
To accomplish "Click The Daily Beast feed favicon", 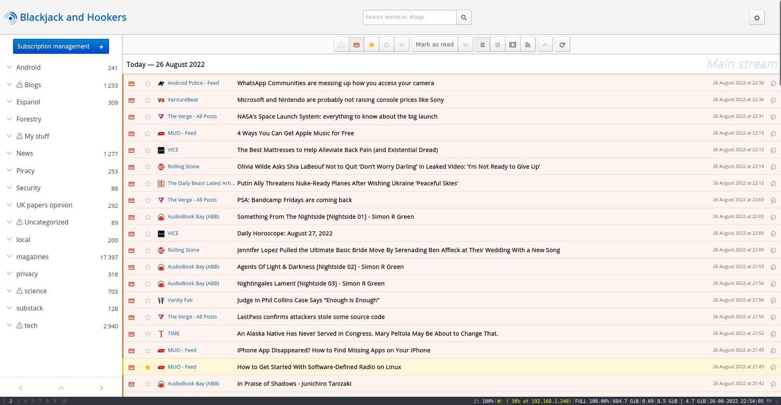I will coord(161,183).
